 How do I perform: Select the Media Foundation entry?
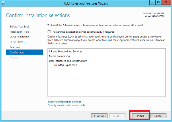[59, 56]
